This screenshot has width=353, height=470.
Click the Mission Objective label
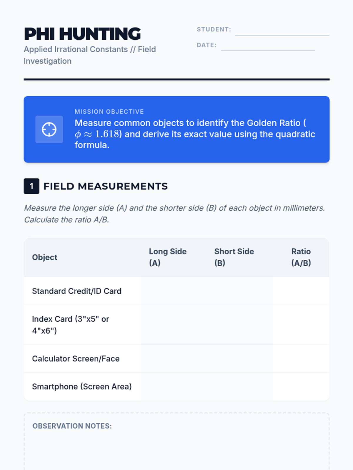tap(109, 112)
